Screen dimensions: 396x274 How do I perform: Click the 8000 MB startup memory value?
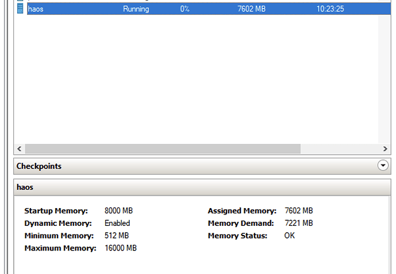pyautogui.click(x=119, y=210)
